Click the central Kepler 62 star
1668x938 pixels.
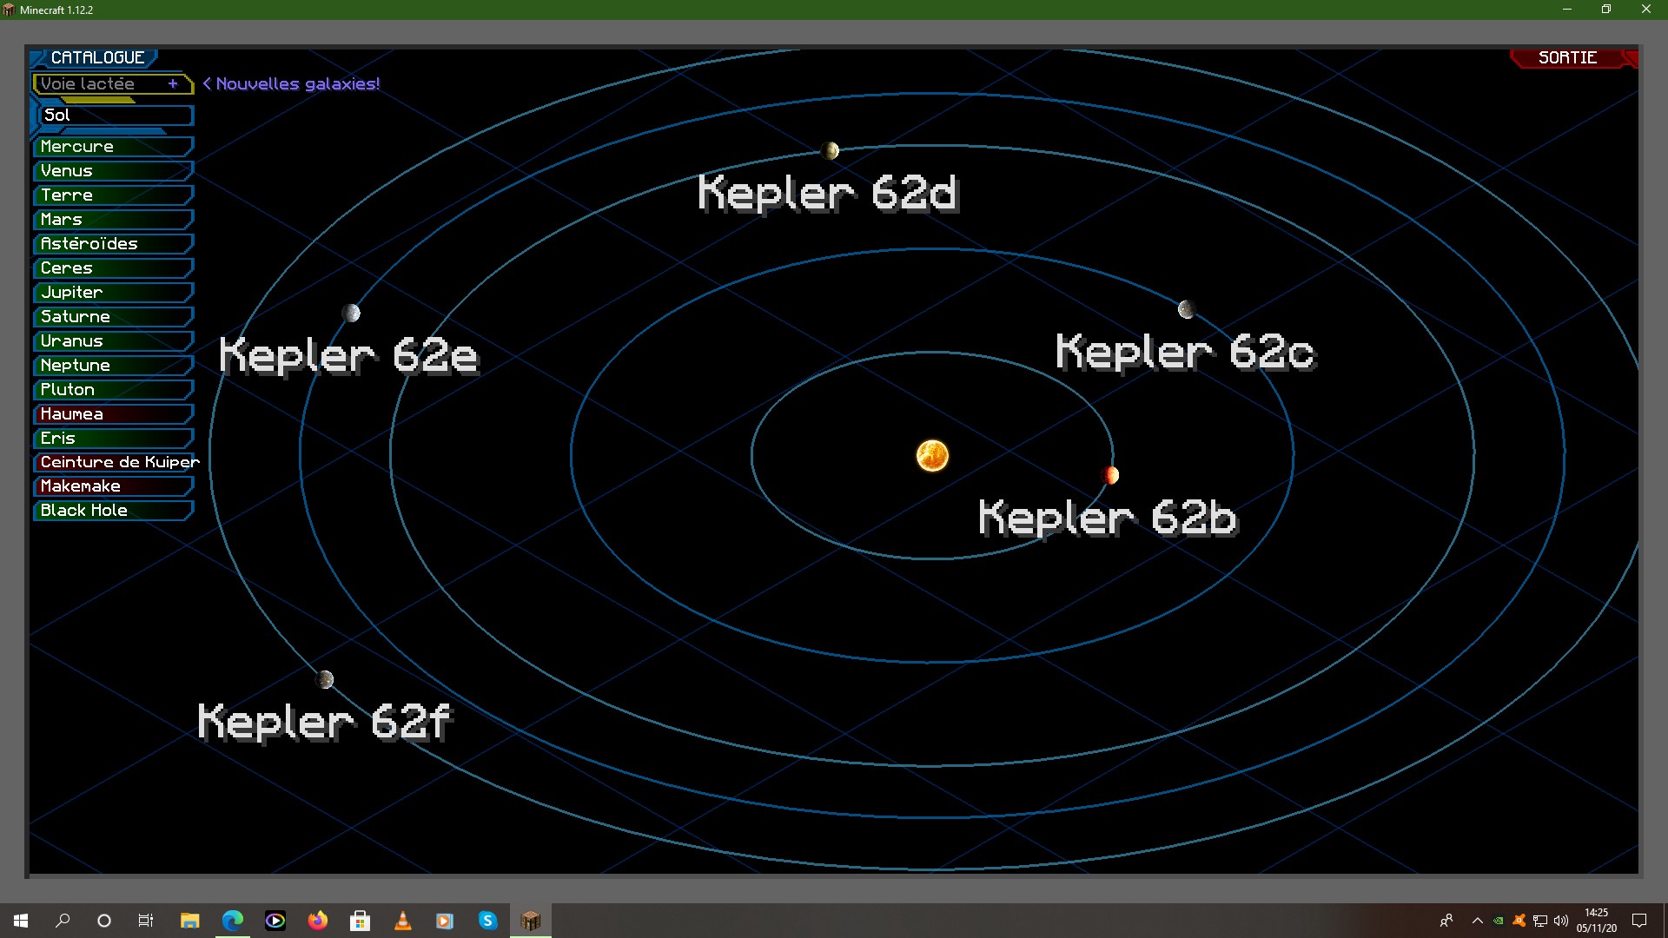tap(932, 455)
